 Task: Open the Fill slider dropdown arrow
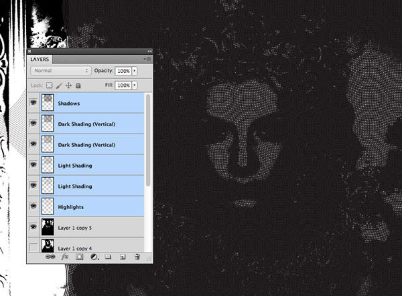135,86
